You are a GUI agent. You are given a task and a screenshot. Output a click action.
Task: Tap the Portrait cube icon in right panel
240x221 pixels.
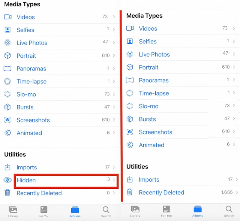point(130,67)
